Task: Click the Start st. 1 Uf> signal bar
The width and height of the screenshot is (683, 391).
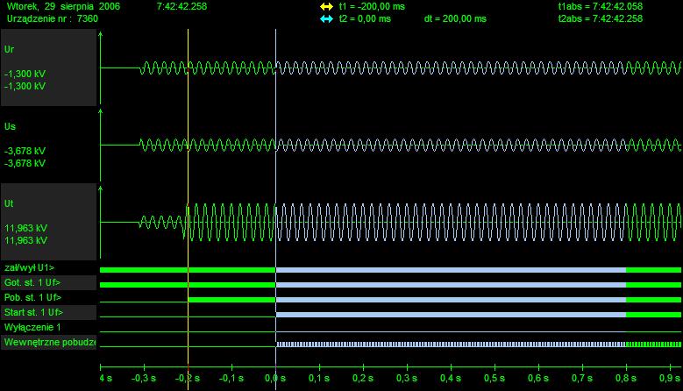Action: [x=479, y=315]
